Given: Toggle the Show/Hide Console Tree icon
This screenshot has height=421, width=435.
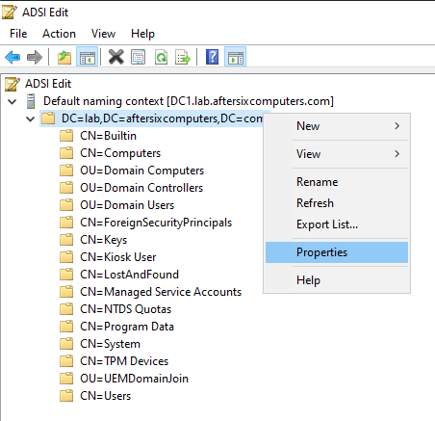Looking at the screenshot, I should tap(88, 57).
